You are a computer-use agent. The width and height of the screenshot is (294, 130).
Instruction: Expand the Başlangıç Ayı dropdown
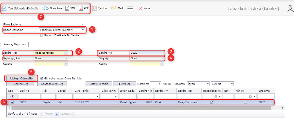pos(66,58)
